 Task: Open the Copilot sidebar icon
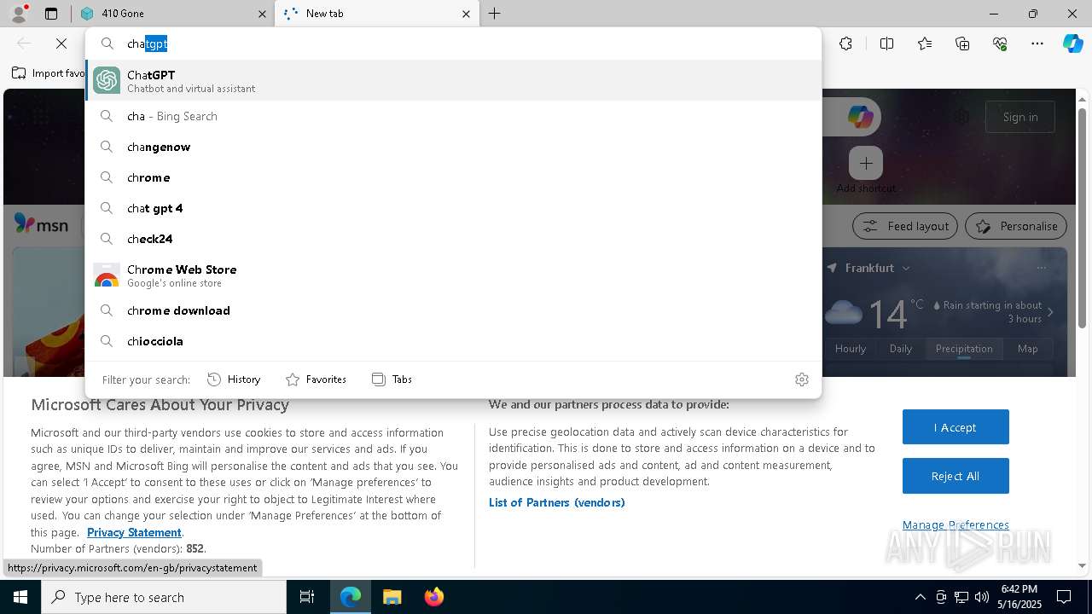[1072, 43]
